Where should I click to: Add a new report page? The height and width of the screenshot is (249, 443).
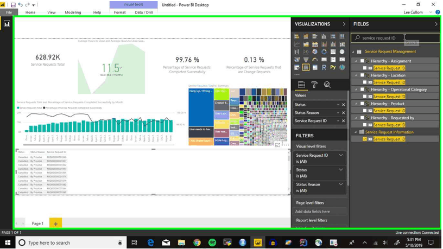[55, 224]
